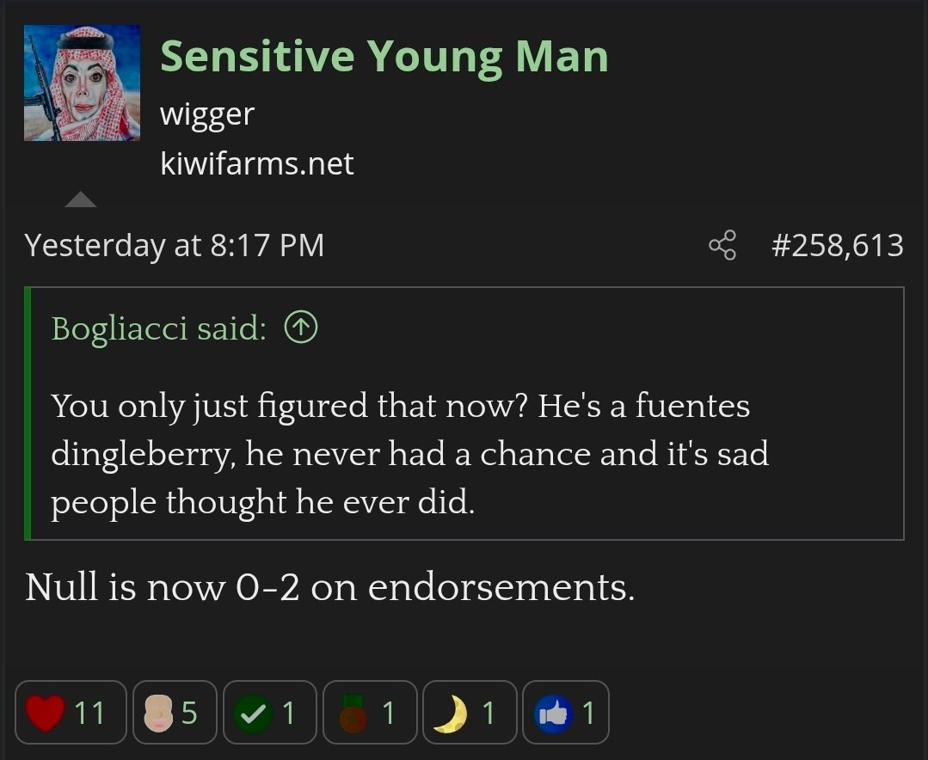Jump to original post via circled up-arrow

pyautogui.click(x=301, y=328)
